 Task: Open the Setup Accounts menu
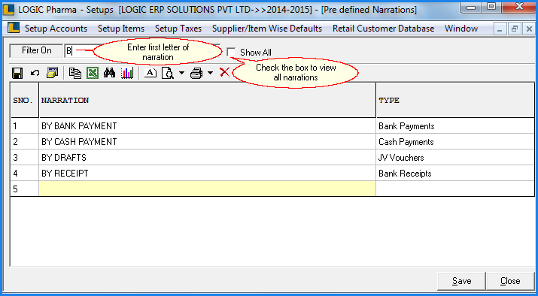pyautogui.click(x=56, y=29)
